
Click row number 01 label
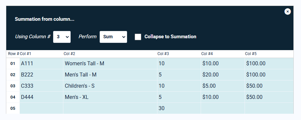coord(13,64)
